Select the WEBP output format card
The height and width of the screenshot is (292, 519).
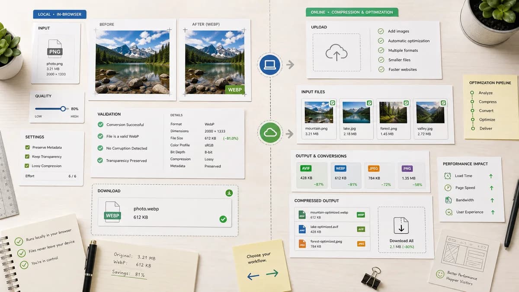pos(346,176)
